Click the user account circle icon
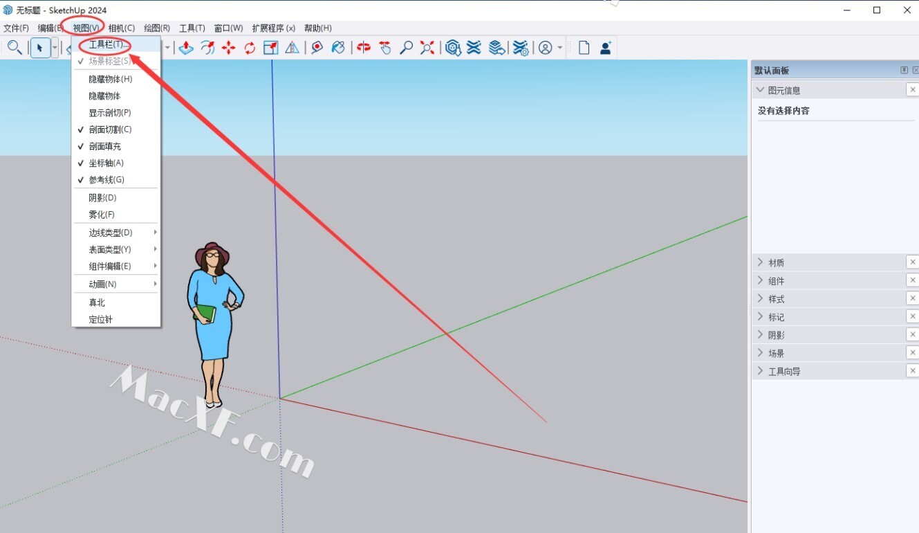Viewport: 919px width, 533px height. (546, 48)
